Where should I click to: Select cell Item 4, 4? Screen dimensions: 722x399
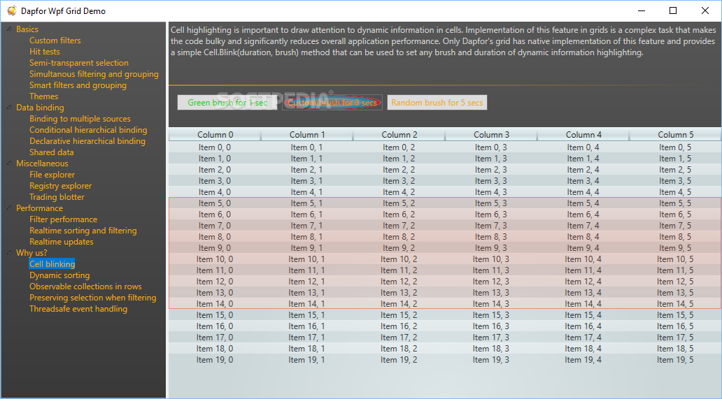pos(583,191)
